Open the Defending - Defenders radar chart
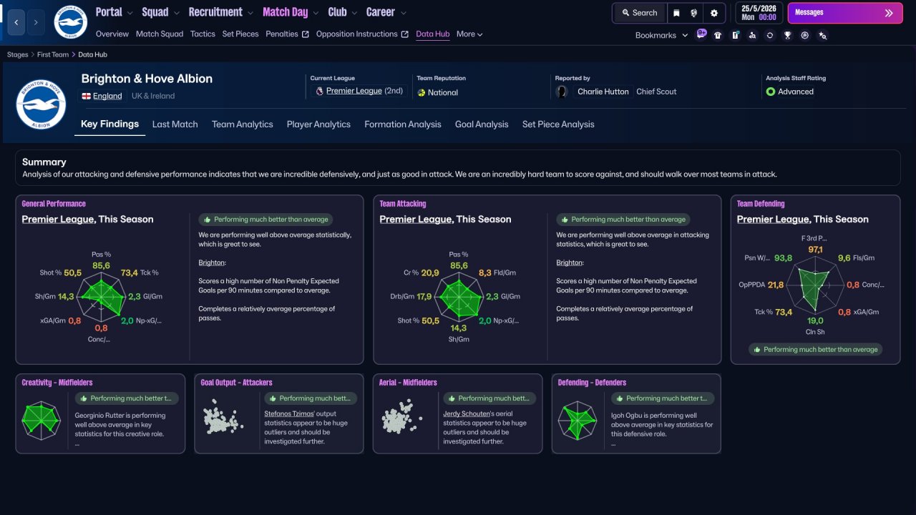The image size is (916, 515). (x=578, y=421)
